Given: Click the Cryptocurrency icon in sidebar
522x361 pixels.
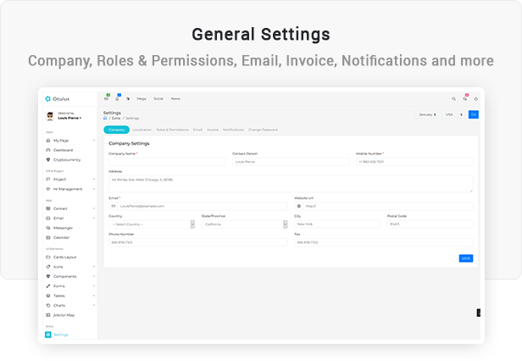Looking at the screenshot, I should [48, 160].
